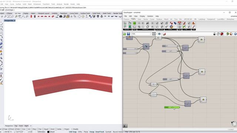The image size is (237, 133).
Task: Click the Grasshopper canvas bottom-left widget button
Action: (125, 126)
